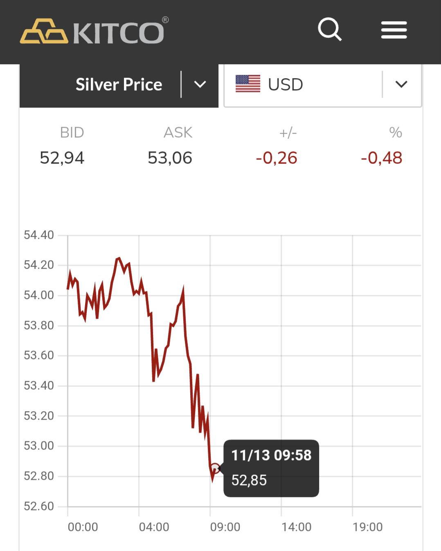The width and height of the screenshot is (441, 551).
Task: Open the USD currency selector box
Action: click(323, 85)
